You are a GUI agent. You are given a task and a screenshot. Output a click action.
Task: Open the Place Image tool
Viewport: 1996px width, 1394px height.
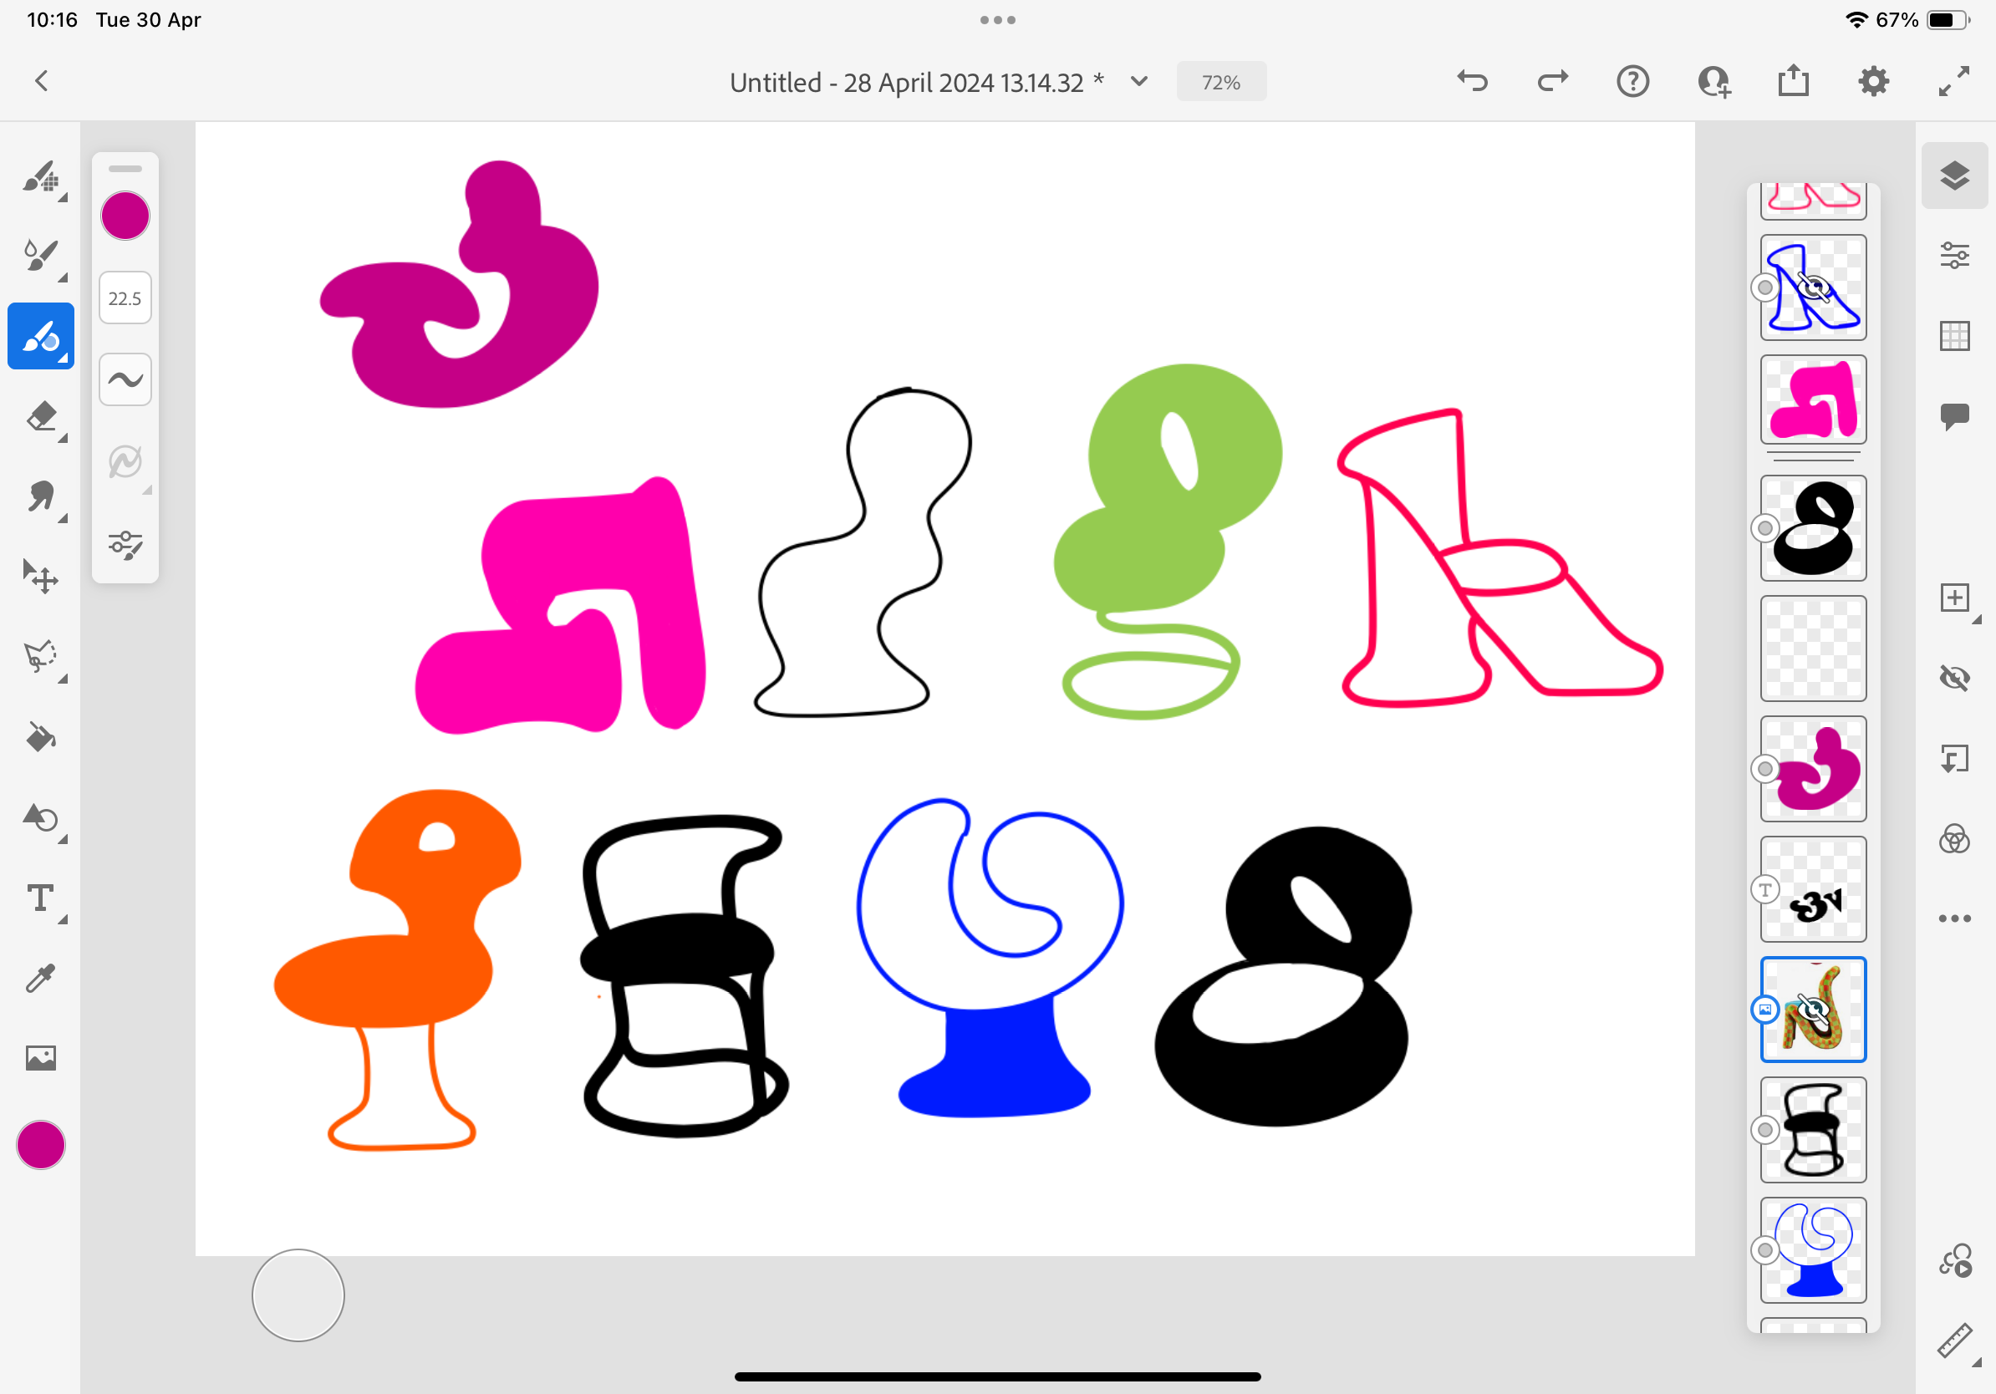point(41,1058)
